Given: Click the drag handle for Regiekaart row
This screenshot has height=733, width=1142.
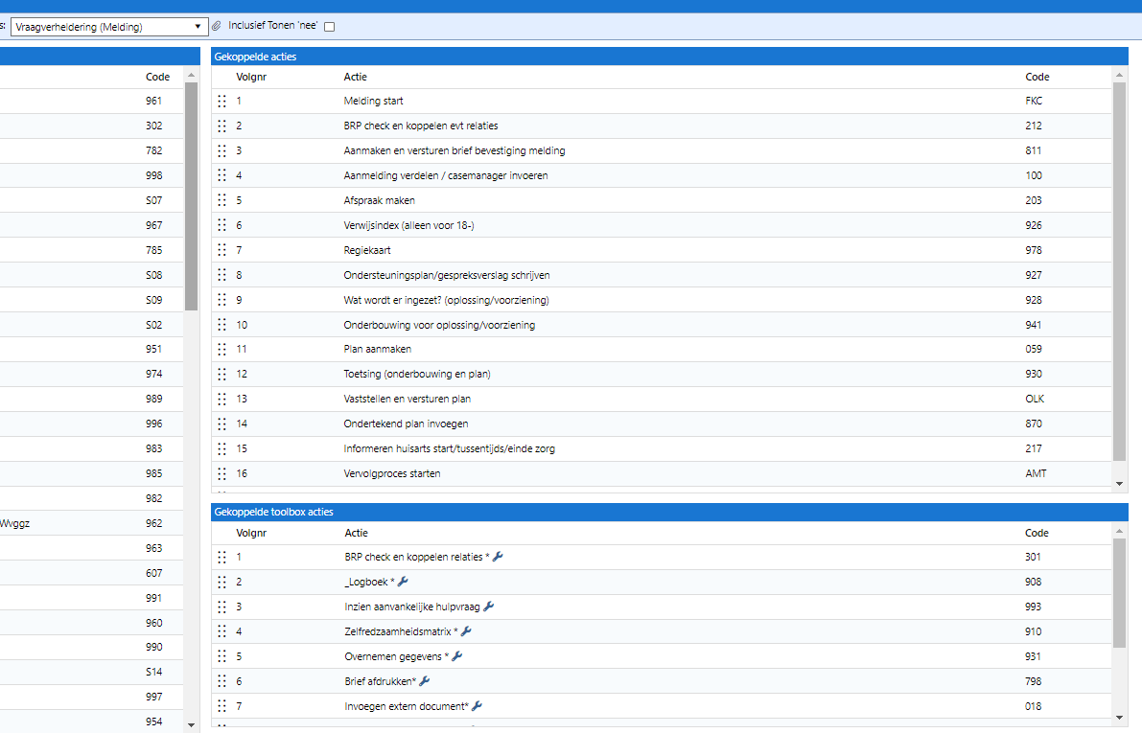Looking at the screenshot, I should coord(221,250).
